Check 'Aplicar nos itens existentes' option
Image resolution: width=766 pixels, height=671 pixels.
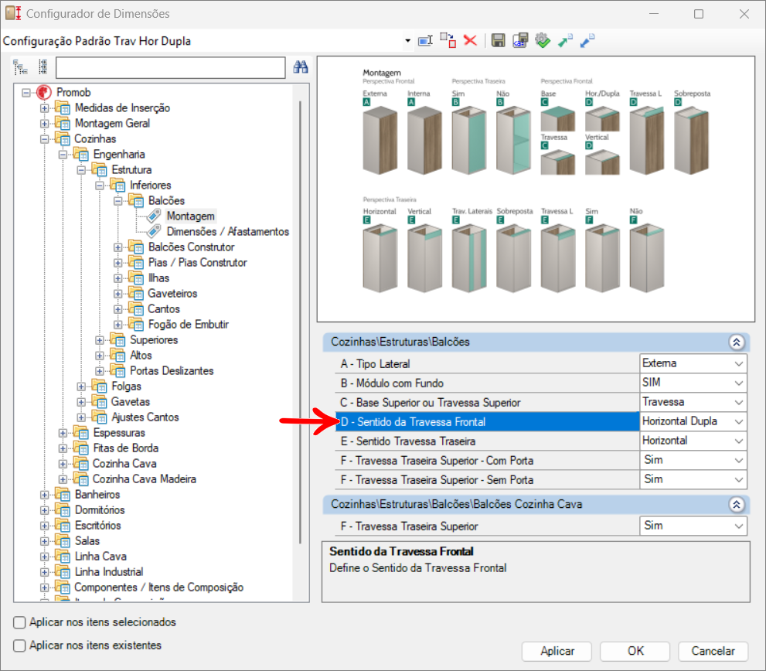pyautogui.click(x=20, y=645)
